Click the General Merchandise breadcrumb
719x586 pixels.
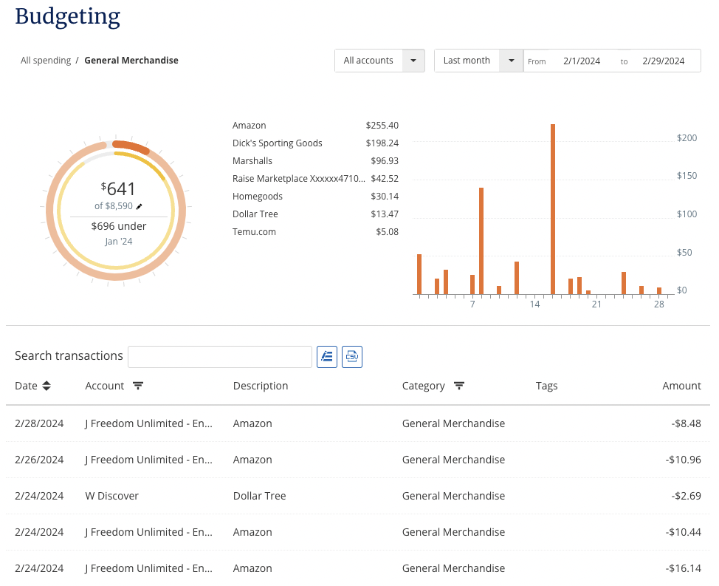(x=131, y=61)
